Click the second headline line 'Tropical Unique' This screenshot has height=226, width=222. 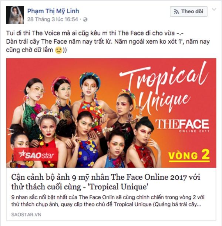coord(80,187)
